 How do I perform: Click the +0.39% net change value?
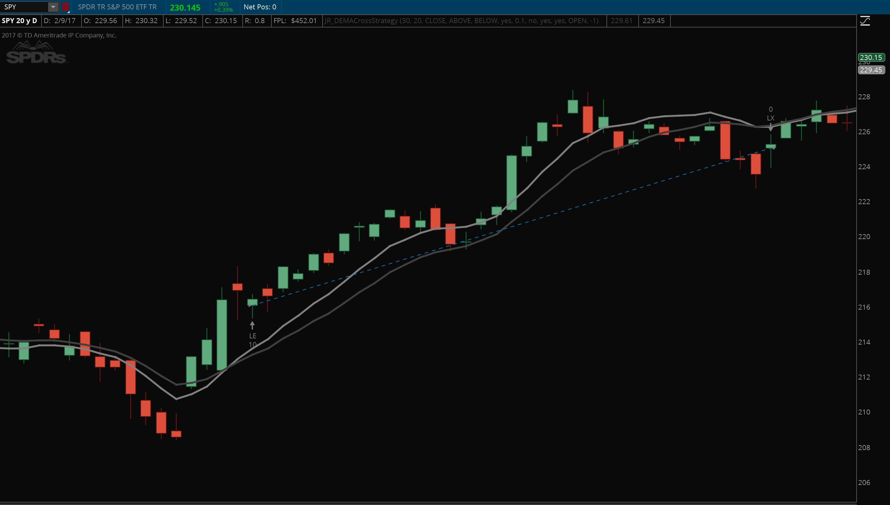pos(224,10)
